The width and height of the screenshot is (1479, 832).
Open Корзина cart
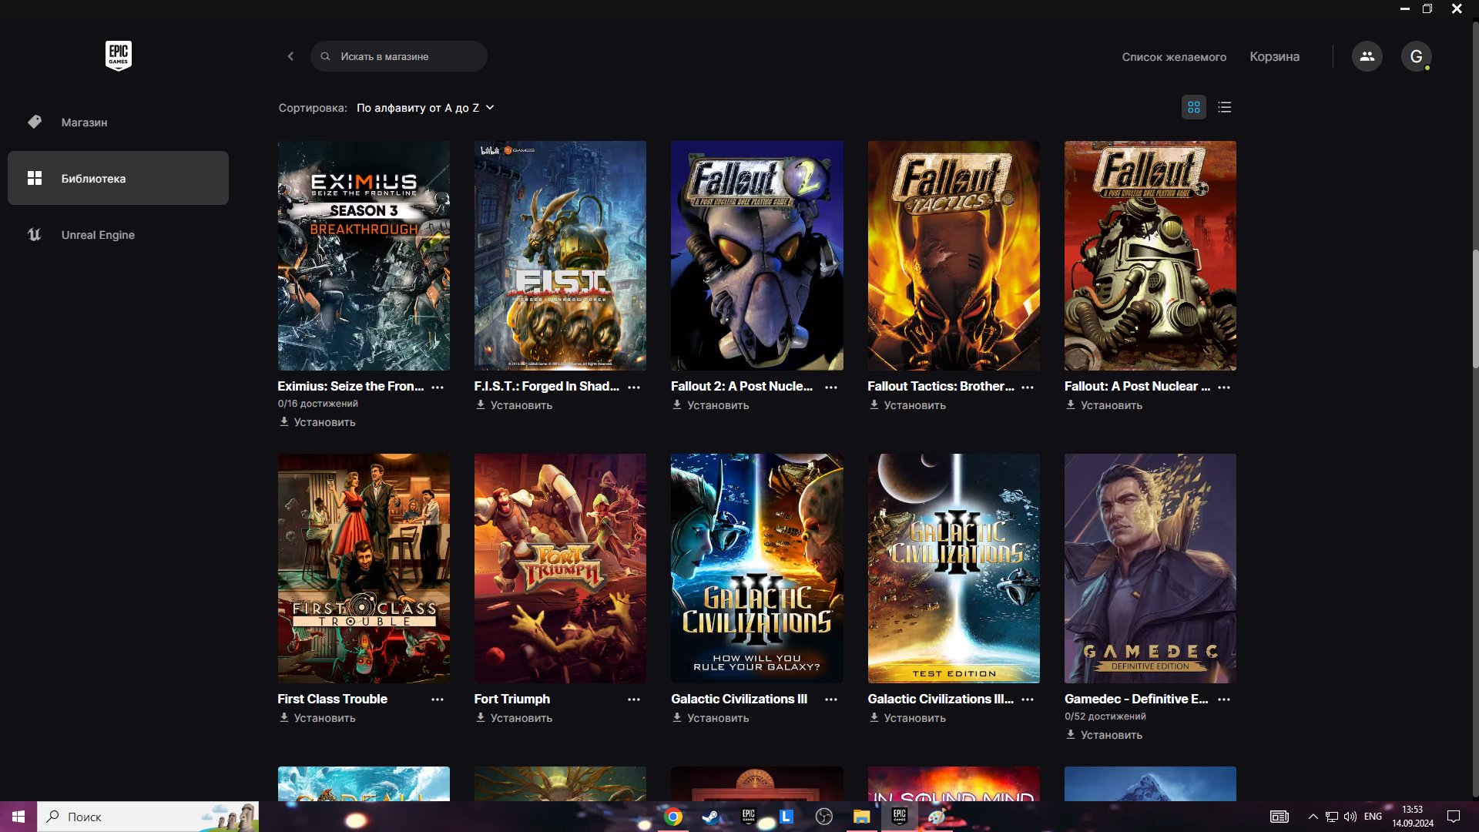coord(1274,57)
